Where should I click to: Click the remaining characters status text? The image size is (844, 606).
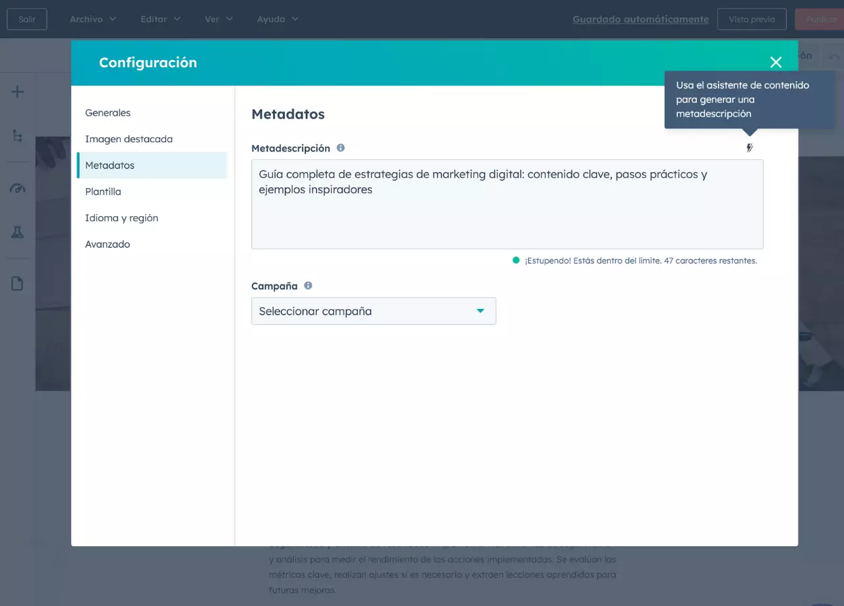641,261
